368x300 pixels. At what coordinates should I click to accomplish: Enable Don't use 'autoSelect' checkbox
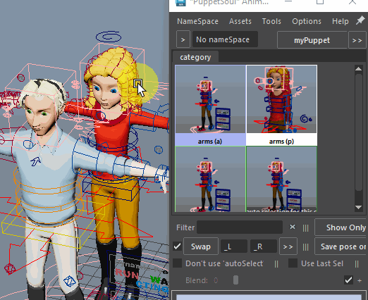(178, 263)
